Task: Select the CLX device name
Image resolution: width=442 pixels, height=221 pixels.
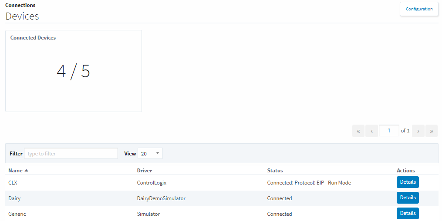Action: (13, 183)
